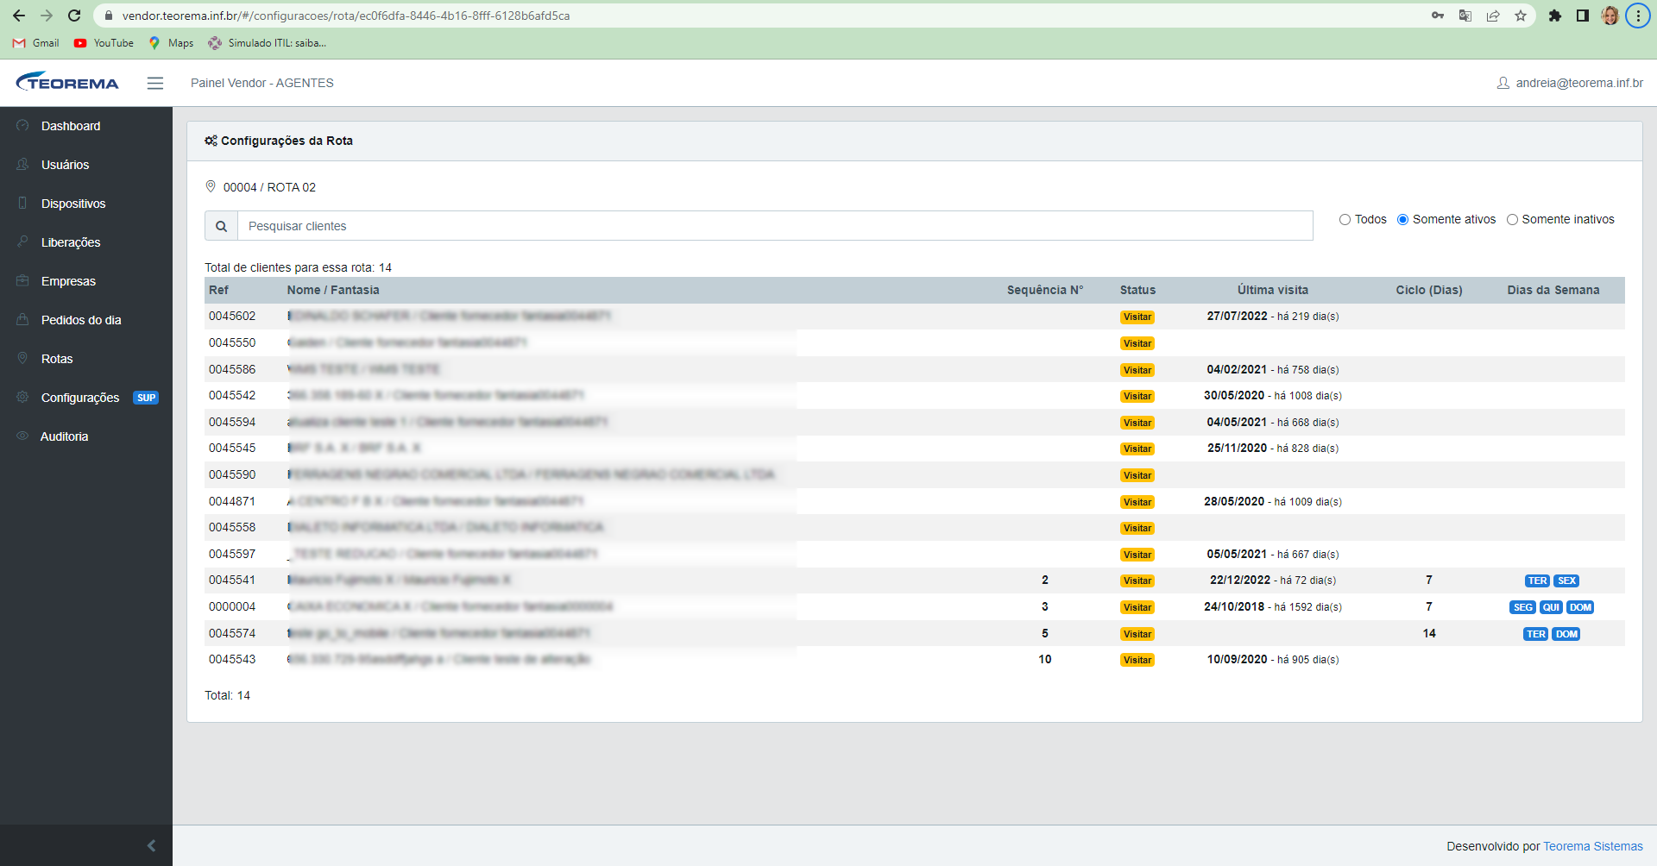
Task: Open the Teorema Sistemas footer link
Action: 1593,846
